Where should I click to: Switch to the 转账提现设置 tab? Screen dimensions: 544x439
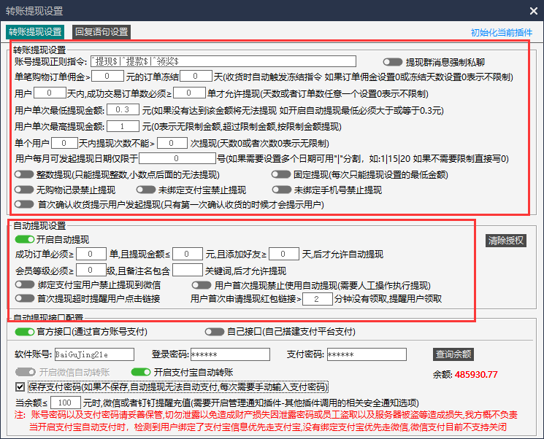coord(34,31)
